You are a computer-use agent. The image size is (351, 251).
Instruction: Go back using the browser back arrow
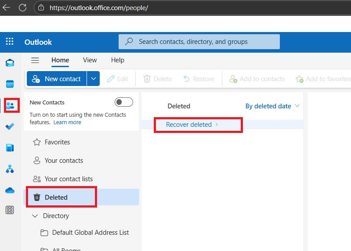pyautogui.click(x=6, y=7)
